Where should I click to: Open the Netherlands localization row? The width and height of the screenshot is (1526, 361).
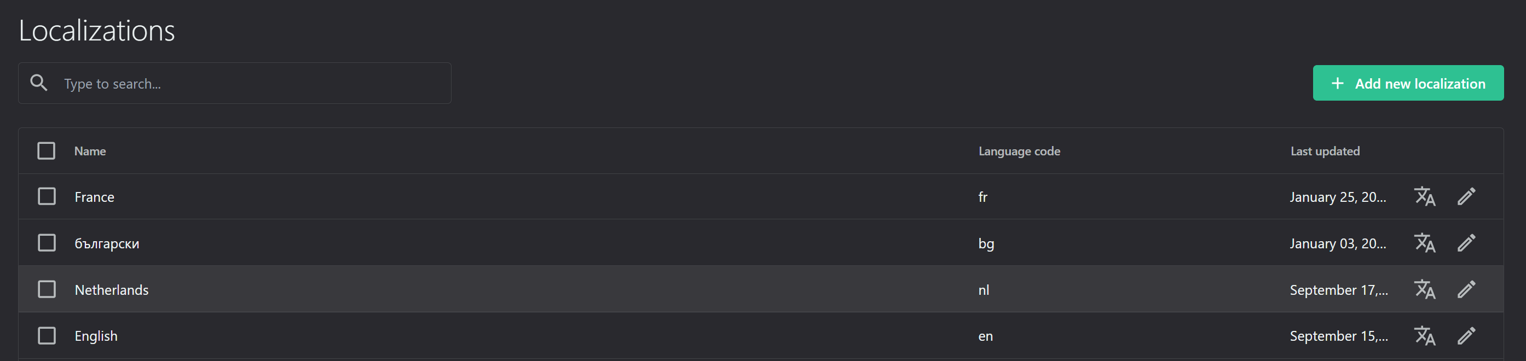[761, 289]
